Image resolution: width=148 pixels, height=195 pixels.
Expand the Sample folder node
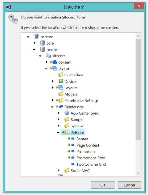(59, 119)
